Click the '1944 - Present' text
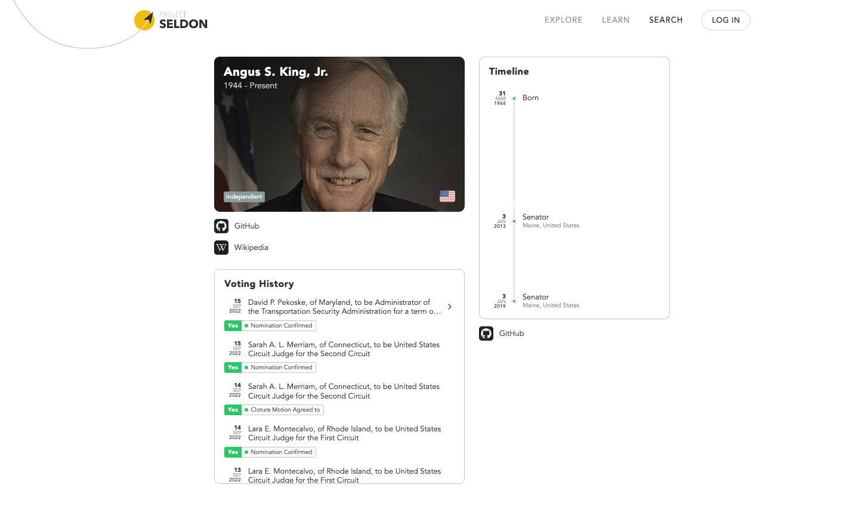This screenshot has width=856, height=525. (251, 86)
